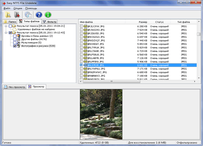Click the 6 540 KB size cell
Viewport: 203px width, 146px height.
[x=142, y=33]
